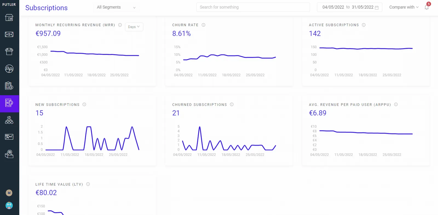
Task: Click the €80.02 LTV value
Action: 46,193
